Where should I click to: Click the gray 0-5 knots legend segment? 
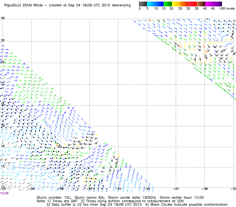(143, 4)
